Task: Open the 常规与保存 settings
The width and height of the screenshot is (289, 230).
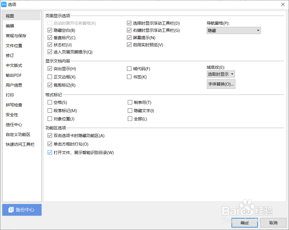Action: [x=22, y=36]
